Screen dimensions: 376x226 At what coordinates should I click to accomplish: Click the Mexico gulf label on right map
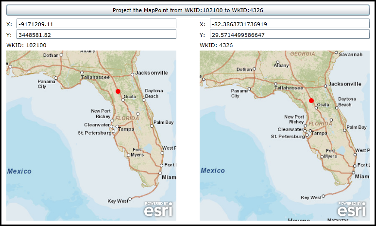tap(213, 171)
